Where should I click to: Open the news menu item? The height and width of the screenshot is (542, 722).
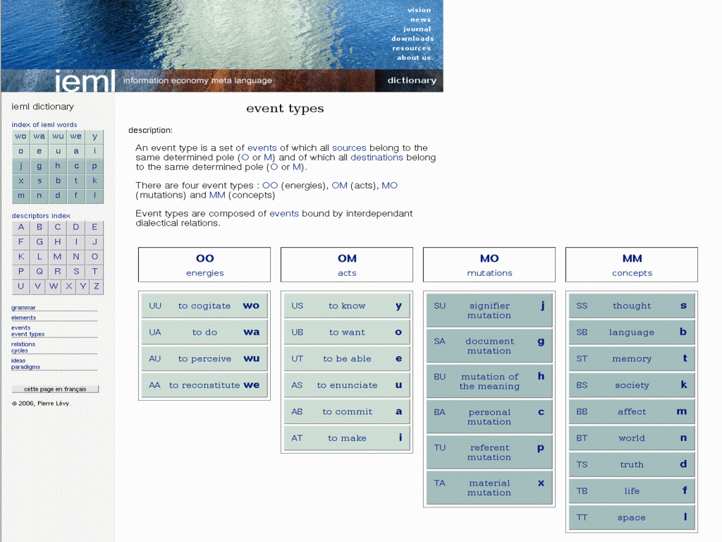click(420, 20)
